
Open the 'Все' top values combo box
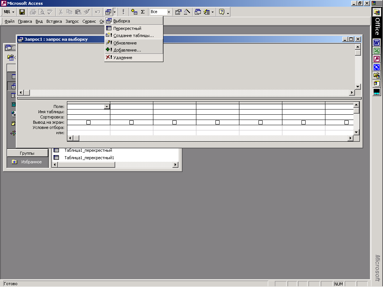click(x=160, y=12)
